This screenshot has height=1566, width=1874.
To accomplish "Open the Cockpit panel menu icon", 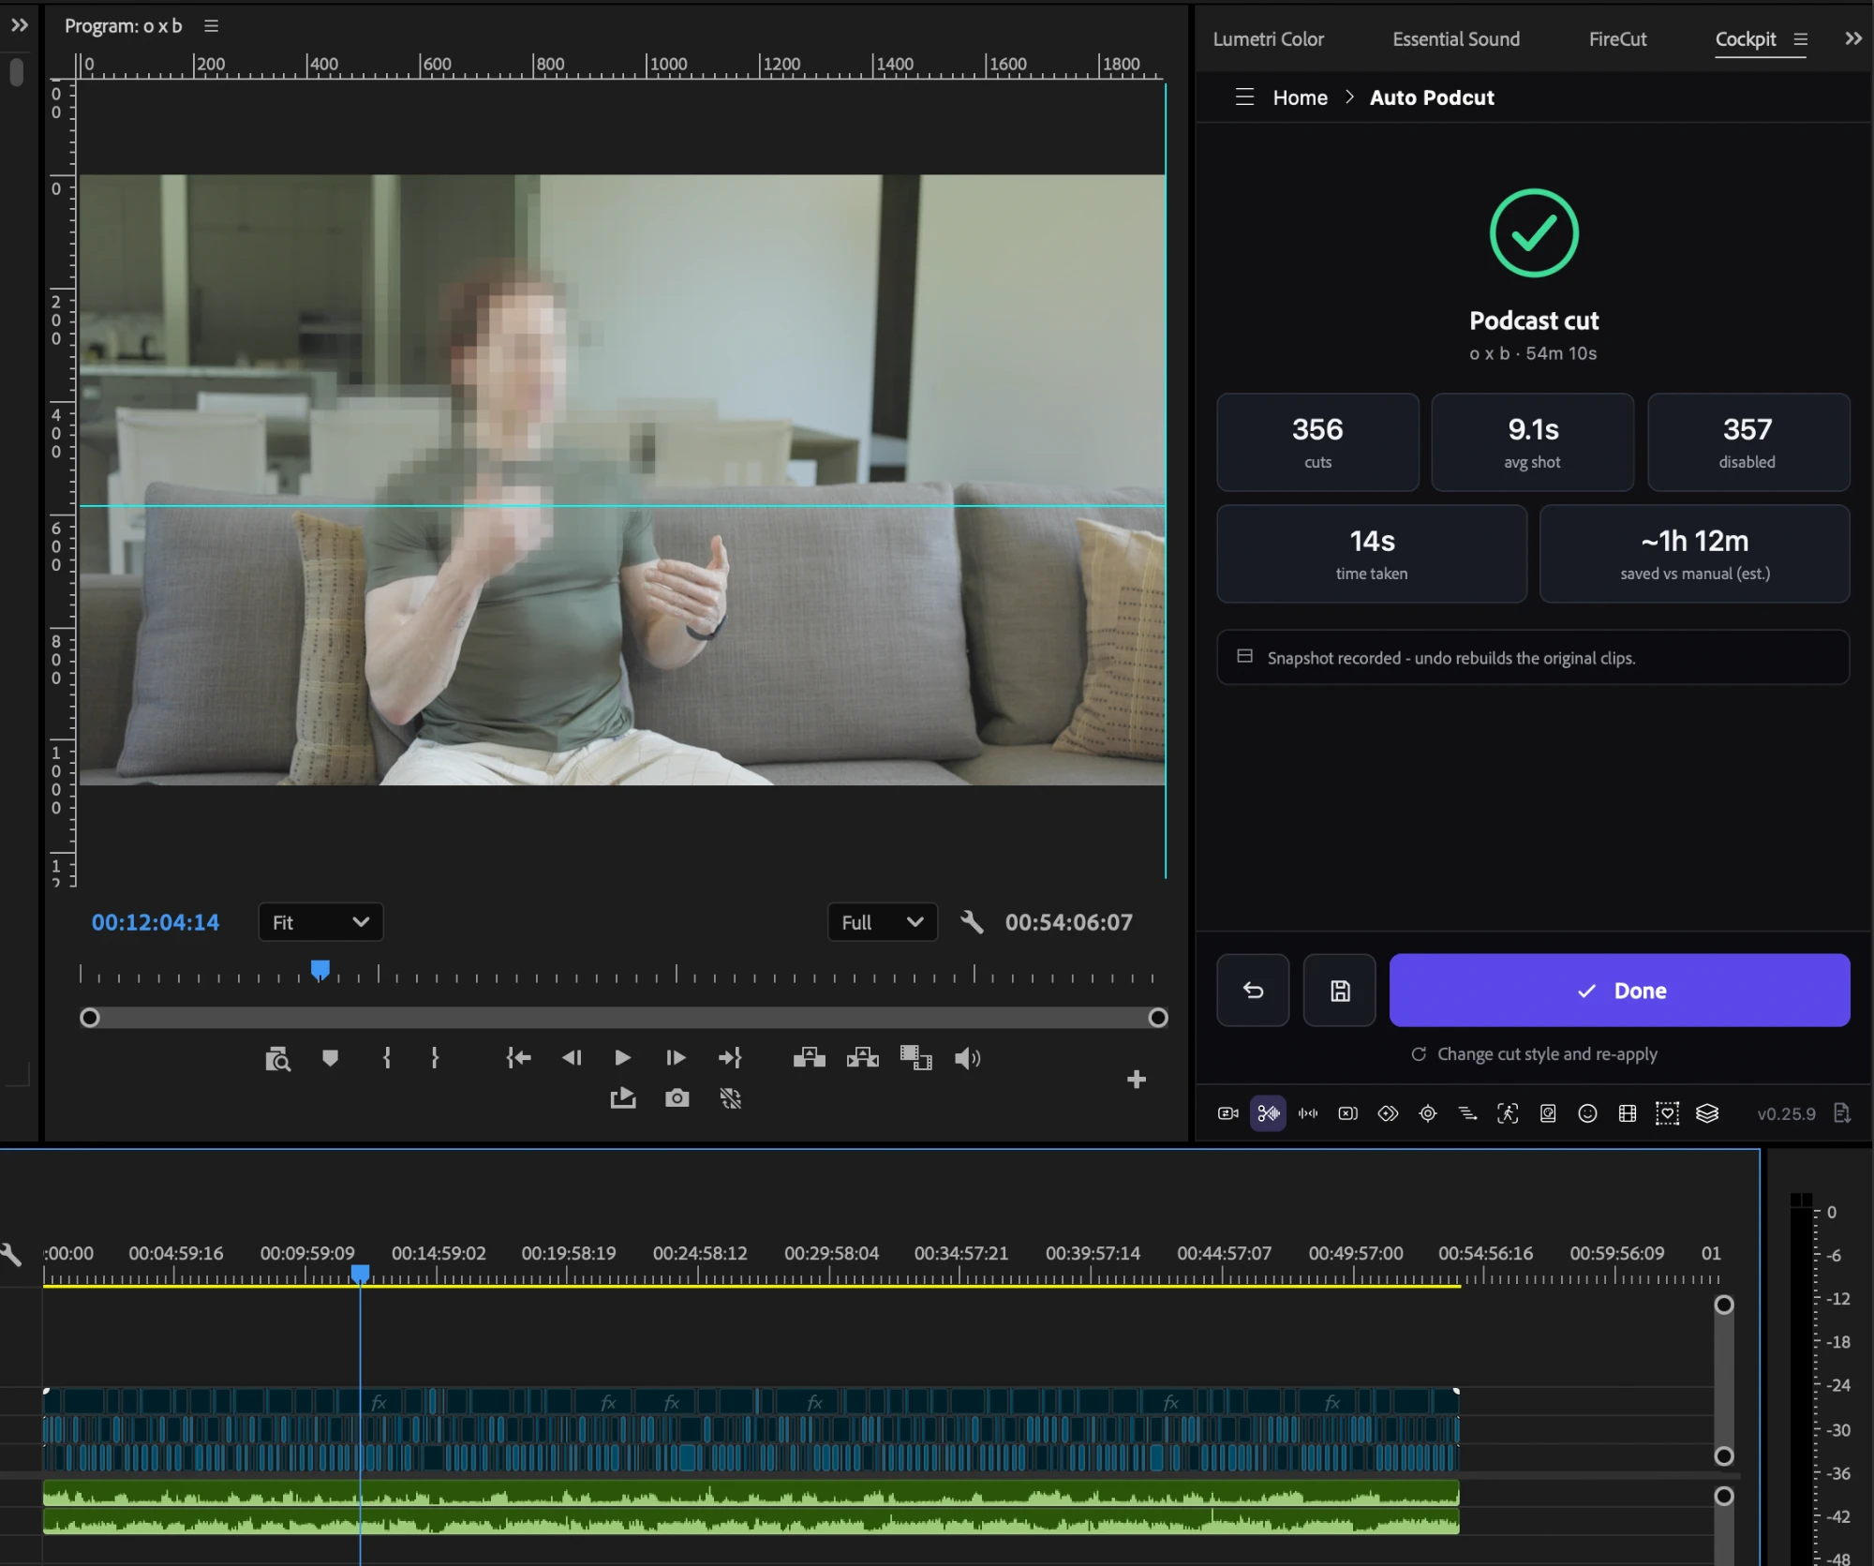I will click(x=1800, y=39).
